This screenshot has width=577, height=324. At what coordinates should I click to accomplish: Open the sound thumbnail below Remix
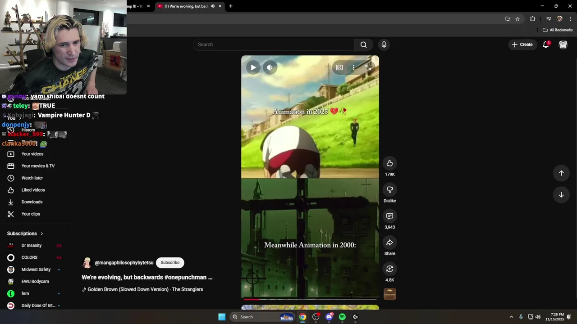pyautogui.click(x=389, y=294)
